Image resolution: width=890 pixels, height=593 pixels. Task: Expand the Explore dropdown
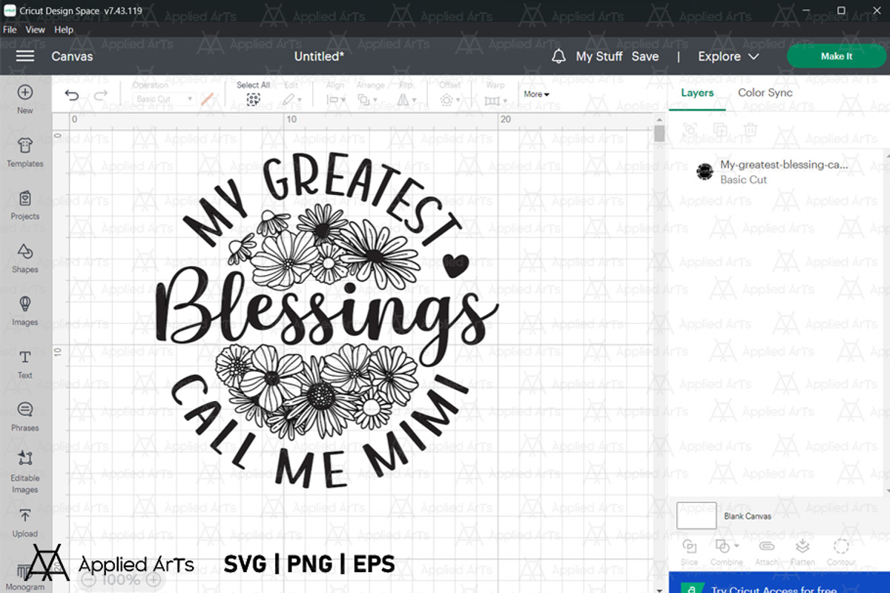[x=728, y=56]
